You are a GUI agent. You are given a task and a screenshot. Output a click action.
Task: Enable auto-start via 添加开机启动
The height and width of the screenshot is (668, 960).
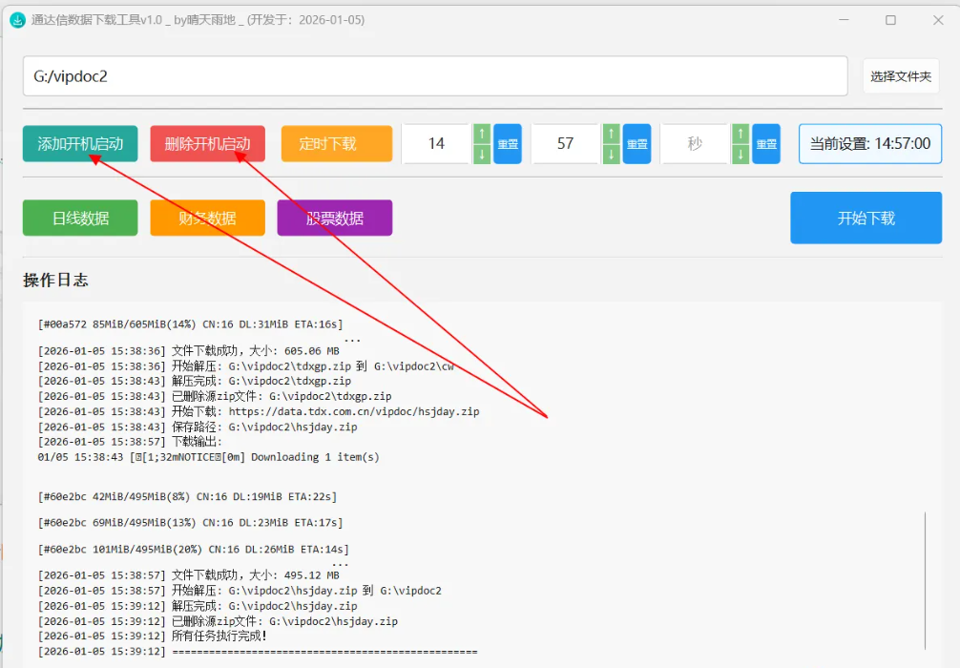80,143
